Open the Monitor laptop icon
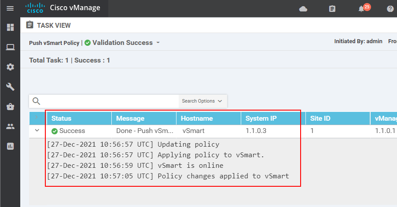Image resolution: width=397 pixels, height=207 pixels. [10, 47]
